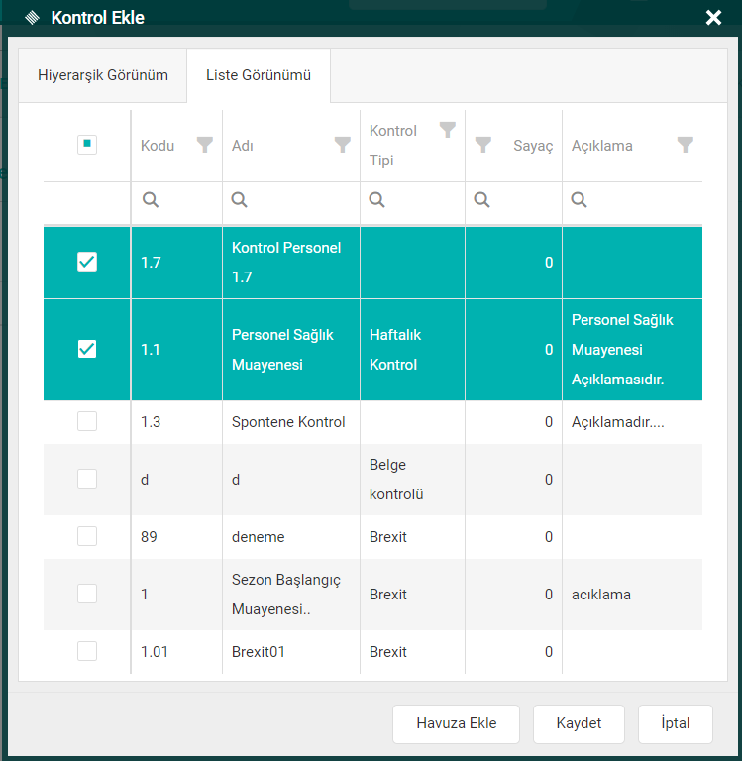This screenshot has width=742, height=761.
Task: Select the deneme row checkbox
Action: pos(87,536)
